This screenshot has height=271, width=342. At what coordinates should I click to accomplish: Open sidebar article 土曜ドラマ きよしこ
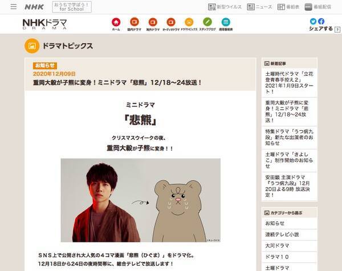point(289,160)
